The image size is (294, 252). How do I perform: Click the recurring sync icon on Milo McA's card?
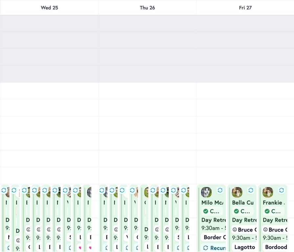[x=220, y=190]
